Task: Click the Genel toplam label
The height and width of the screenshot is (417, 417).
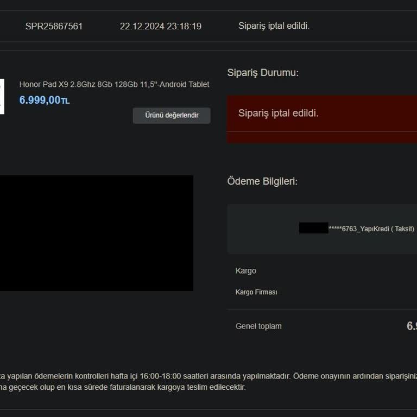Action: [258, 326]
